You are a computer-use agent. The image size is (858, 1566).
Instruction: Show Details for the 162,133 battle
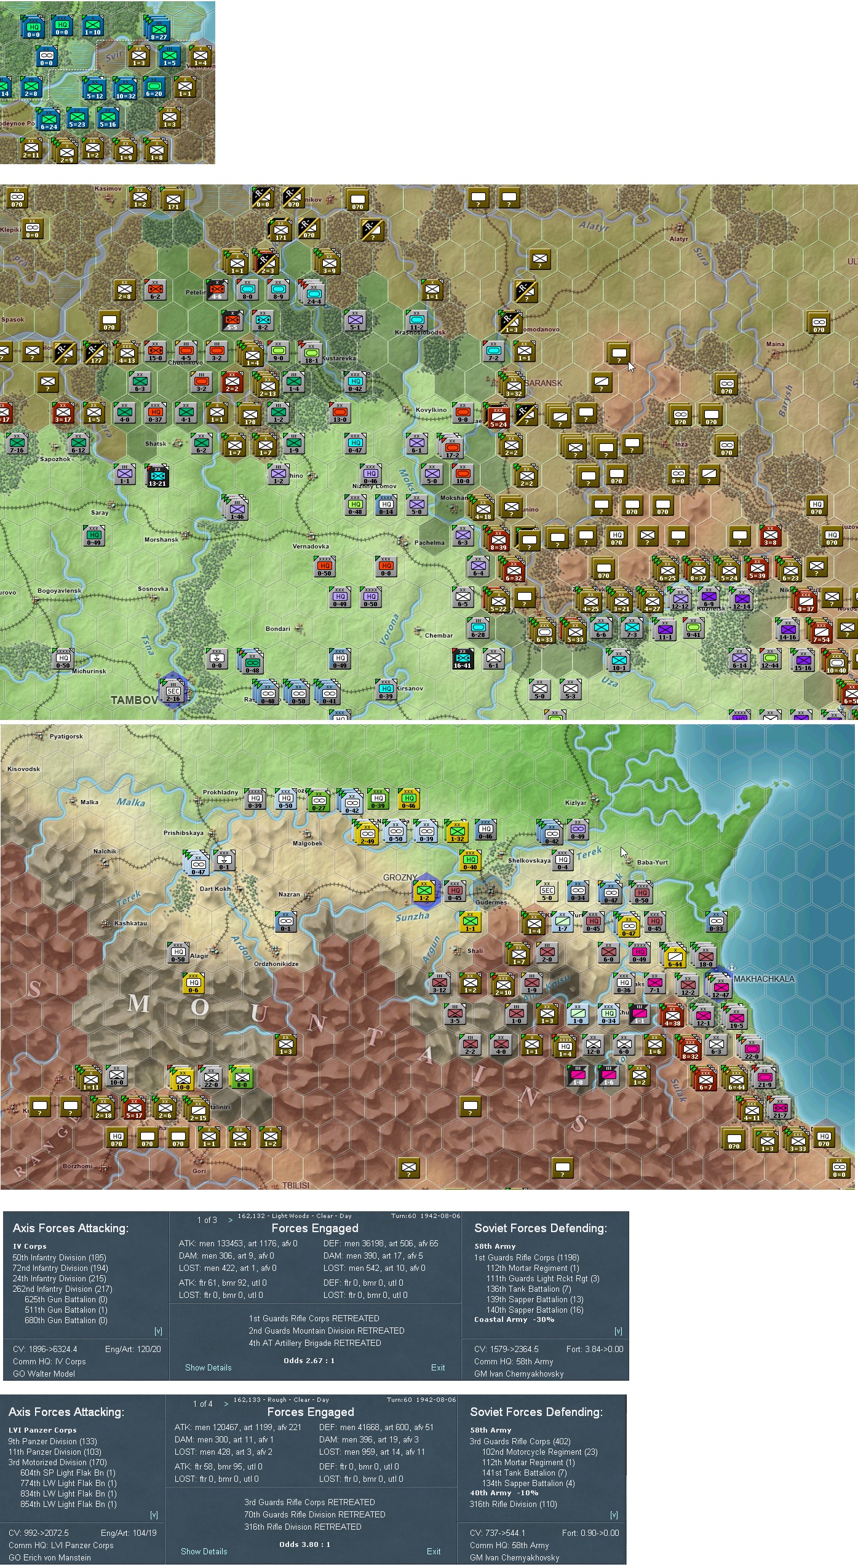204,1551
